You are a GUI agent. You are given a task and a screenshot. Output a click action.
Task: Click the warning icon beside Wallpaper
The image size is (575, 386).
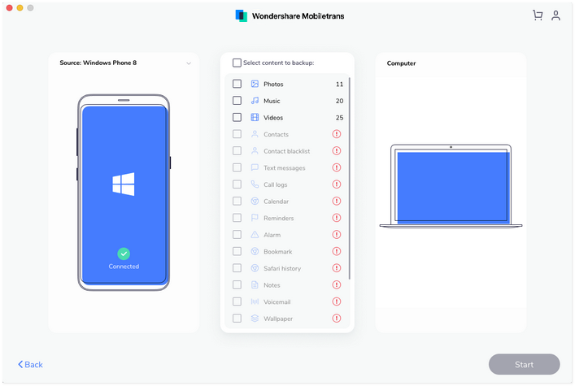click(336, 319)
